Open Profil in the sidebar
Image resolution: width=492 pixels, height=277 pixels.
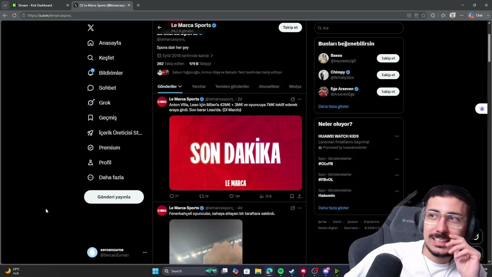click(99, 163)
